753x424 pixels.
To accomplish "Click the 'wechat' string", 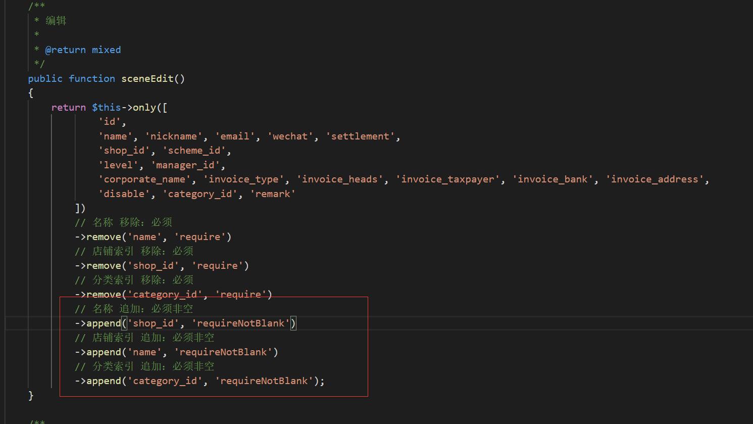I will pos(290,136).
